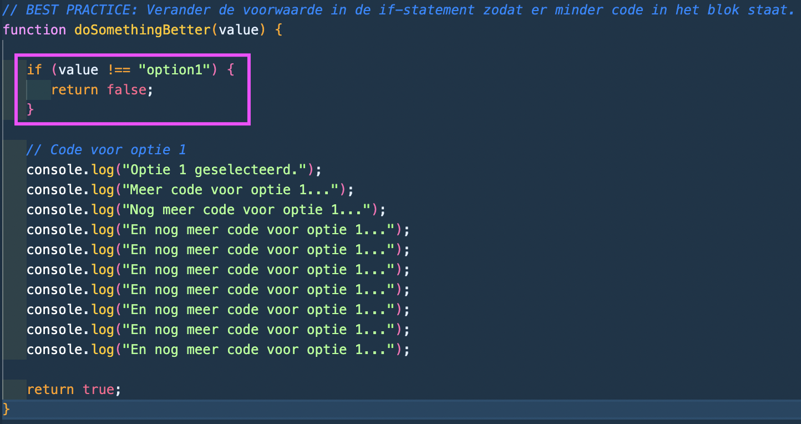This screenshot has width=801, height=424.
Task: Click the function's final closing brace
Action: tap(7, 410)
